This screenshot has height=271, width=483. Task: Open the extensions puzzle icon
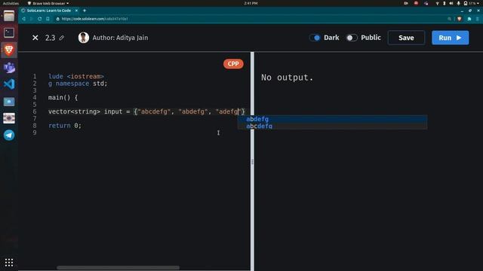pyautogui.click(x=469, y=19)
